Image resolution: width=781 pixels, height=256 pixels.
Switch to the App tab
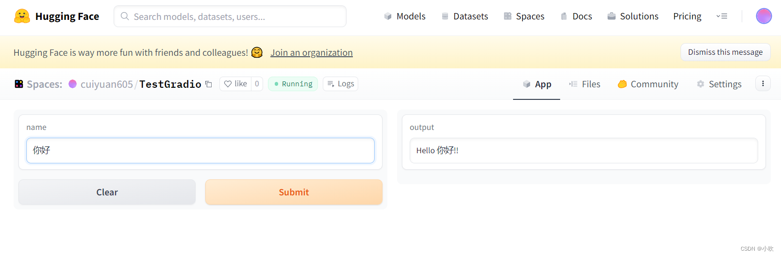tap(536, 84)
